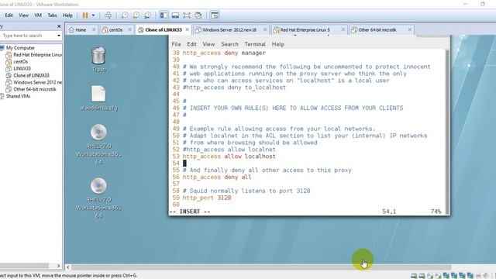This screenshot has height=279, width=496.
Task: Open the Tabs menu
Action: tap(52, 15)
